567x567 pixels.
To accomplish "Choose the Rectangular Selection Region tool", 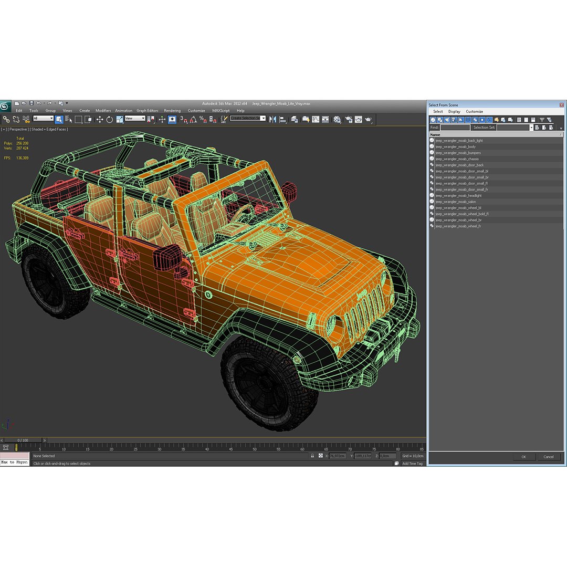I will click(x=78, y=119).
